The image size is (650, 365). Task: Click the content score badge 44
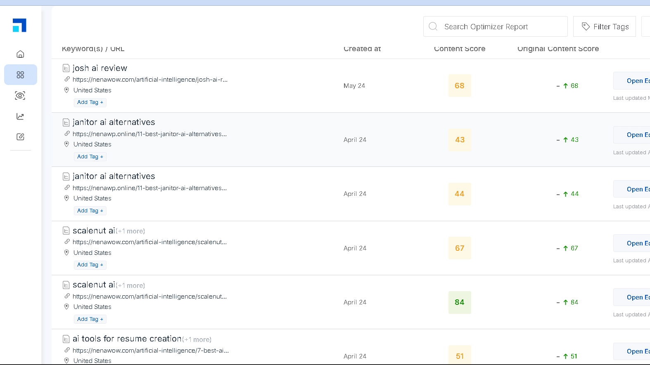[x=460, y=194]
